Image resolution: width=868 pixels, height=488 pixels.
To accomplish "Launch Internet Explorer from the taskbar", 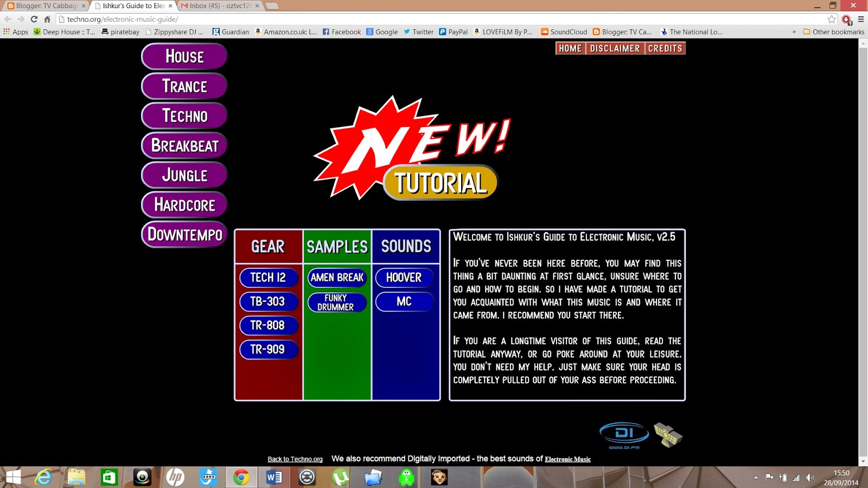I will 43,477.
